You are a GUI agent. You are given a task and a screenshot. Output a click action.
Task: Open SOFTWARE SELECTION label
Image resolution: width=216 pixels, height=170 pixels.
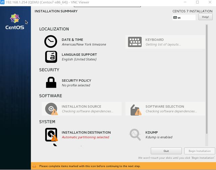pyautogui.click(x=165, y=106)
